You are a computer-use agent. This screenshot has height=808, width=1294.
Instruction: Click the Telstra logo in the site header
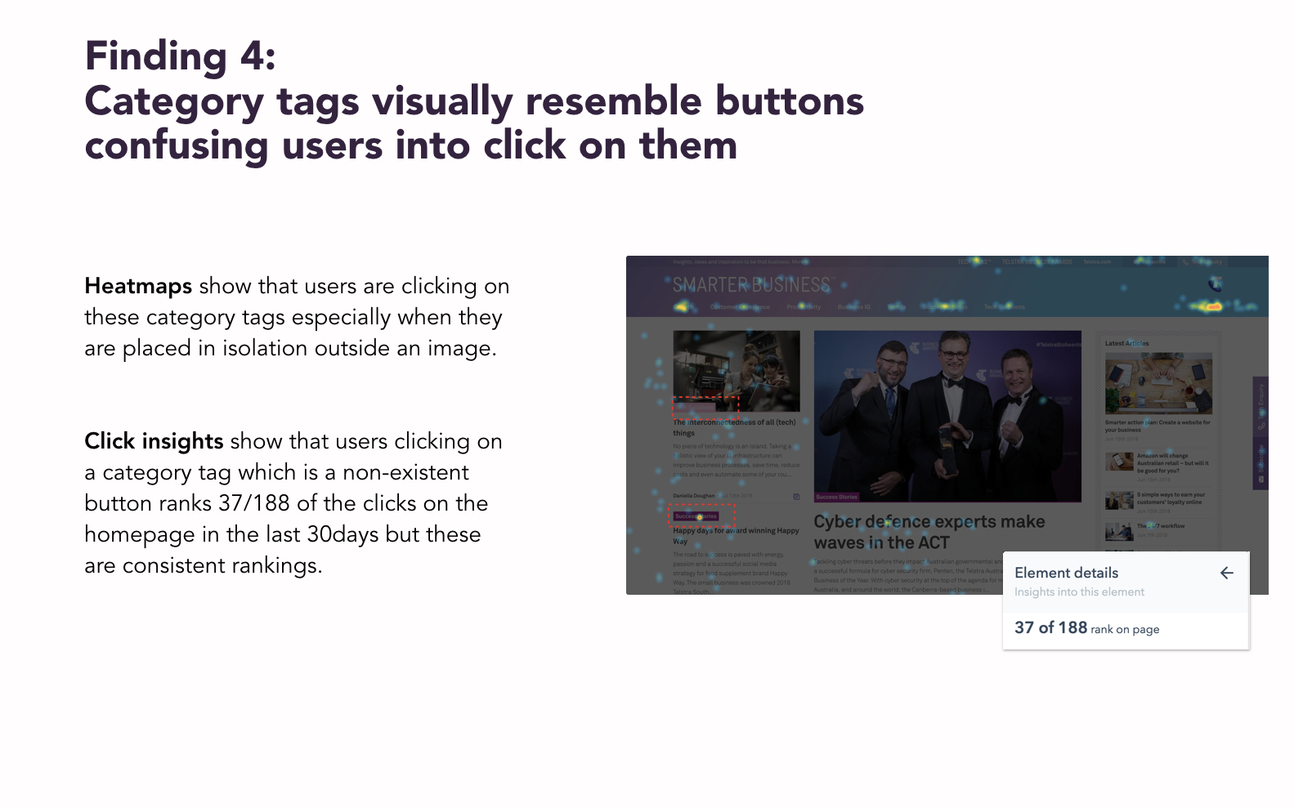tap(1216, 284)
